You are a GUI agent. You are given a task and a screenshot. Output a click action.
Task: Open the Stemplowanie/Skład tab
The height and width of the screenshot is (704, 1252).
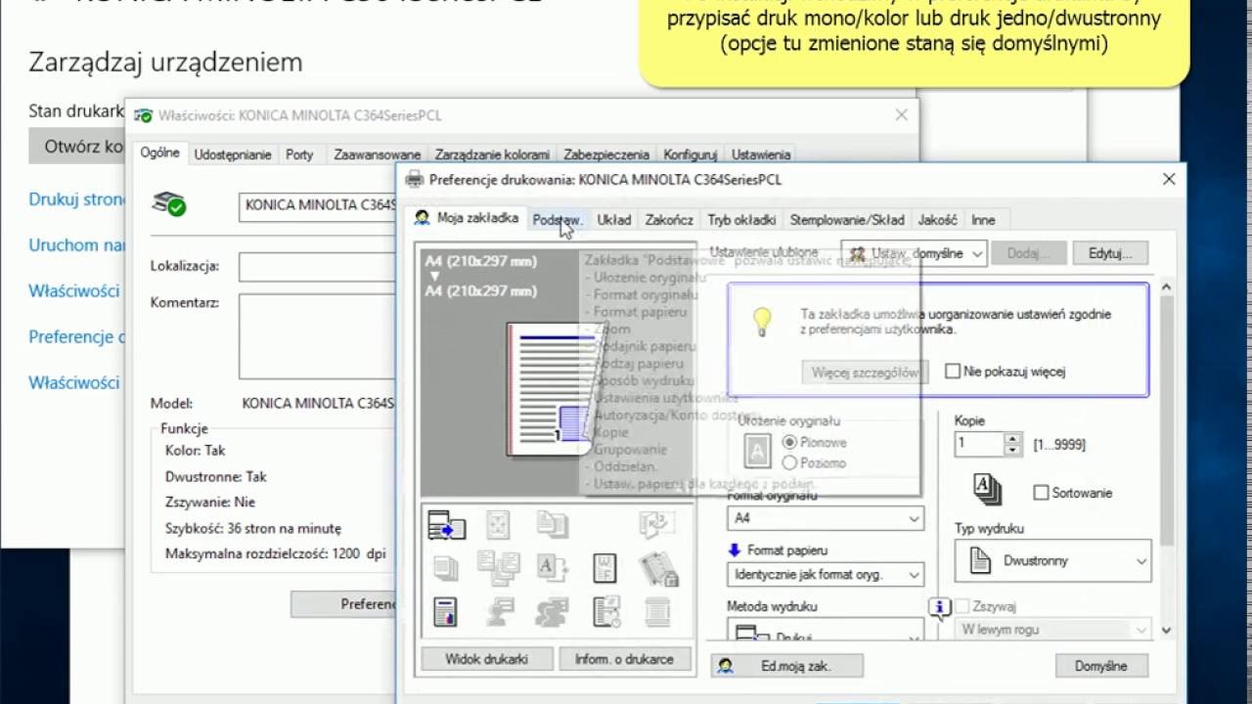847,220
